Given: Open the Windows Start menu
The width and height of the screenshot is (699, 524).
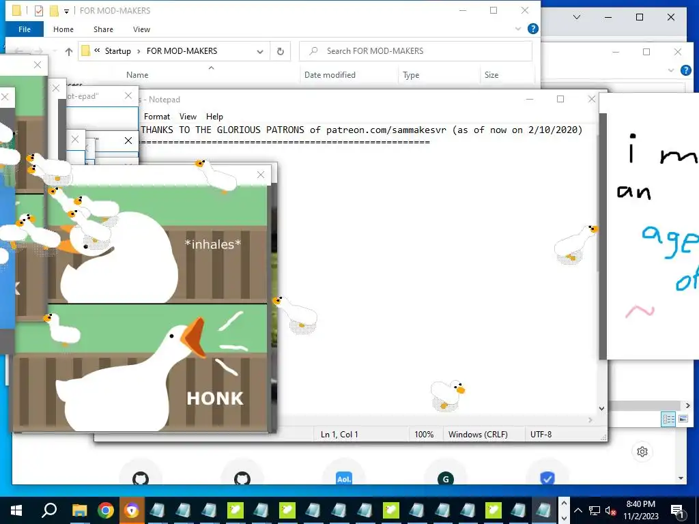Looking at the screenshot, I should pyautogui.click(x=16, y=510).
